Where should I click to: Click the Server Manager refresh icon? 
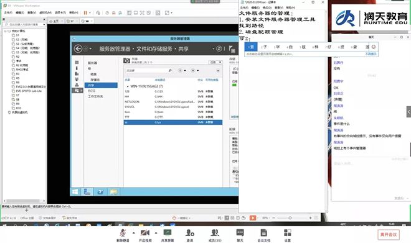(x=219, y=48)
